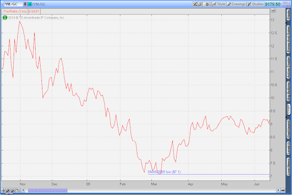
Task: Switch to Live News tab
Action: click(x=288, y=166)
